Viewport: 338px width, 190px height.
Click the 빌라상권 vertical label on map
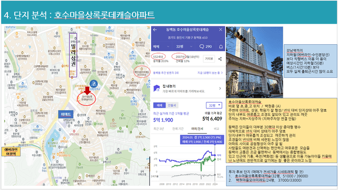(73, 55)
